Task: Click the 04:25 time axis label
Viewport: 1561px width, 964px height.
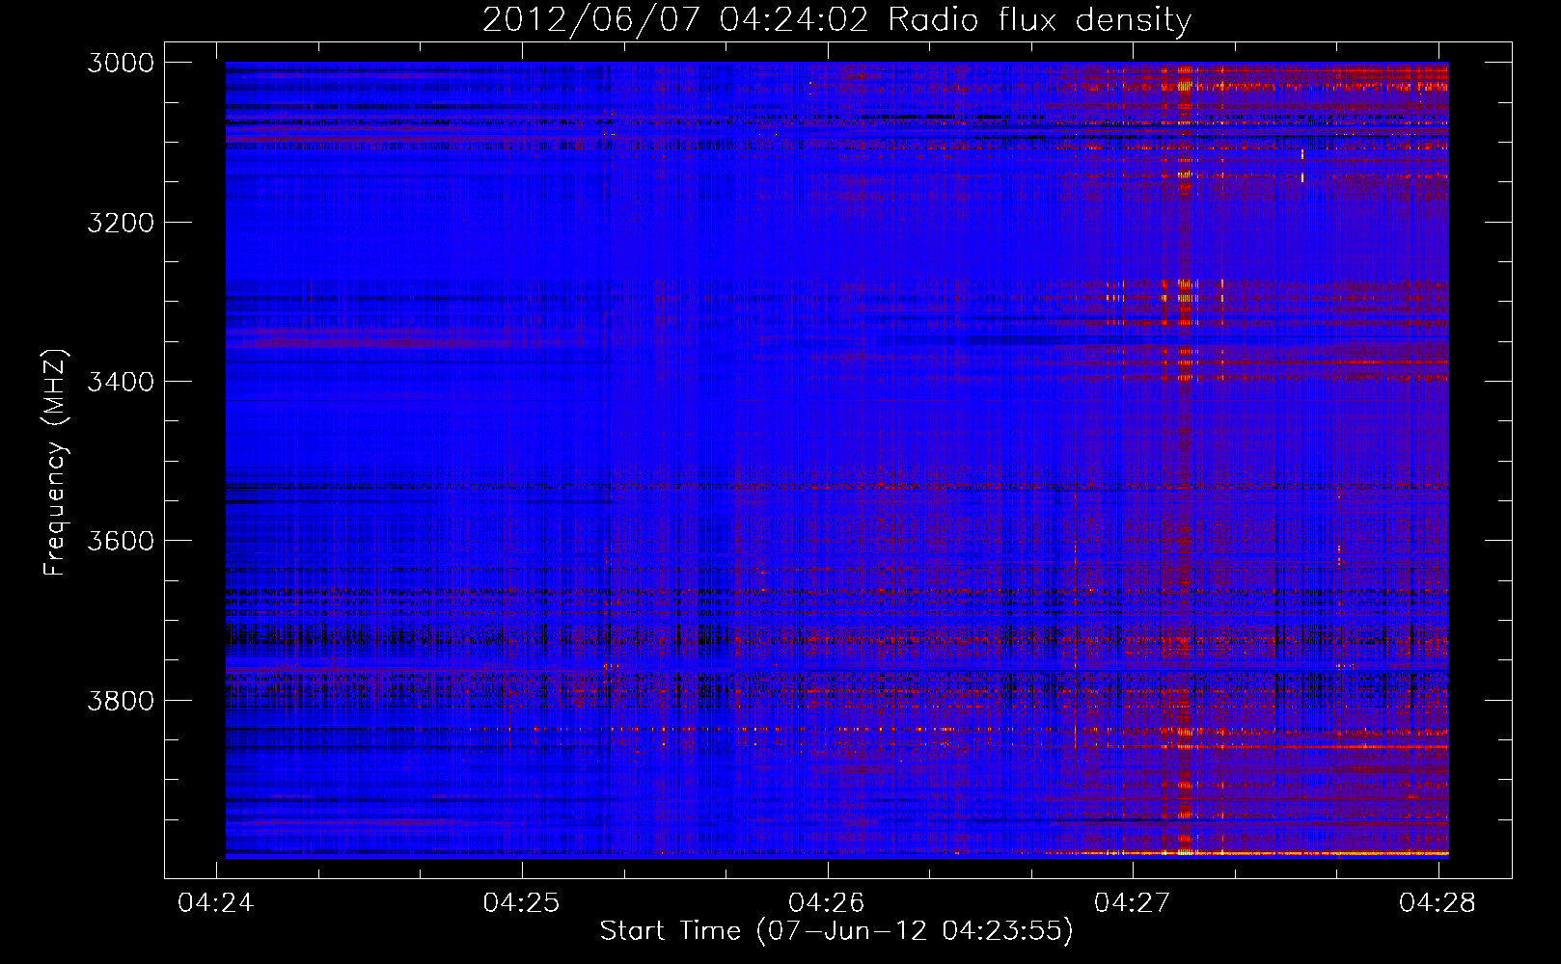Action: pos(521,902)
